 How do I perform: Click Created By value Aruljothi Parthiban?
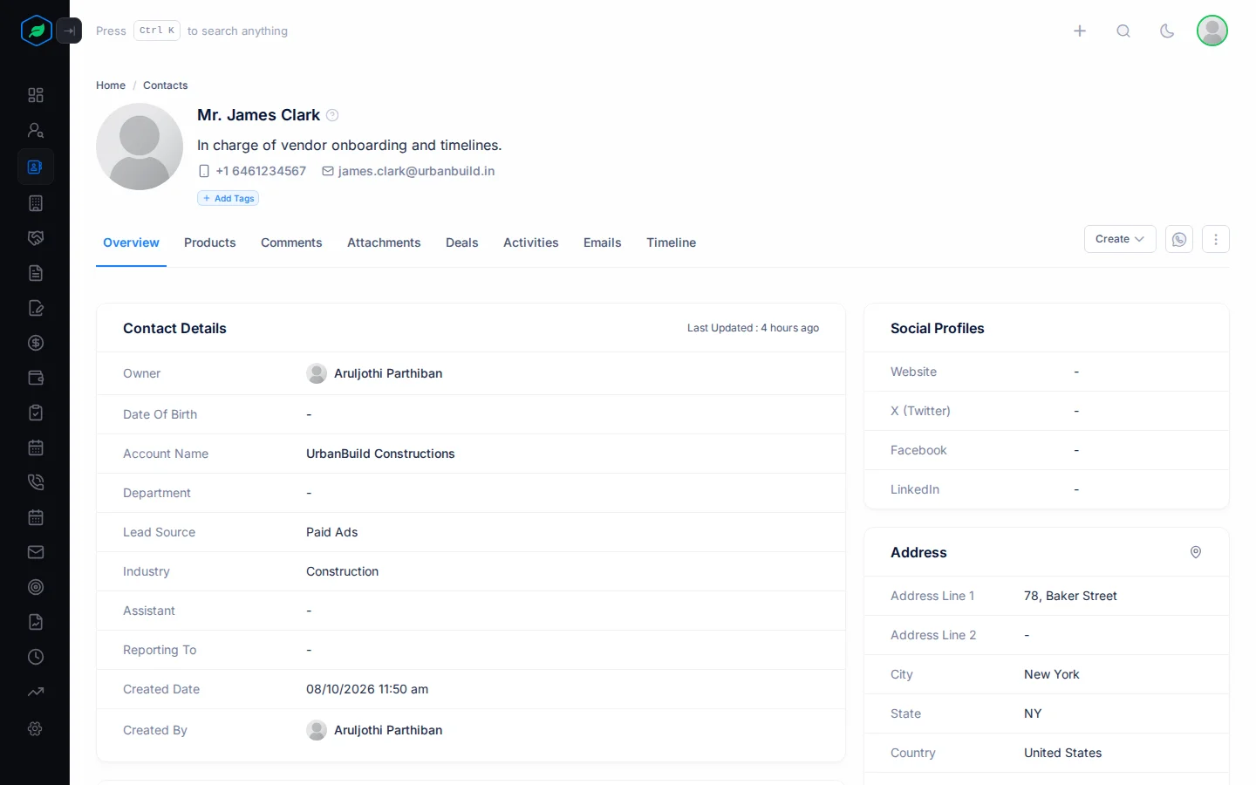tap(388, 730)
